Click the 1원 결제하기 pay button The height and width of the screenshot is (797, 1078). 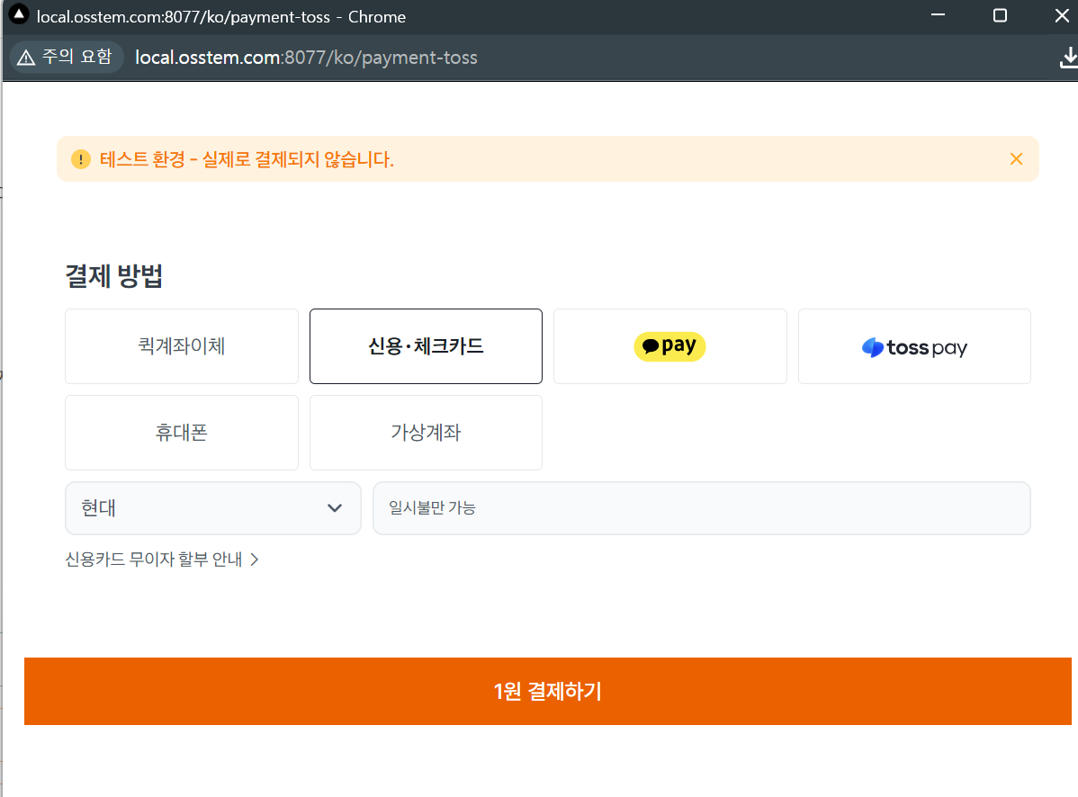point(547,691)
